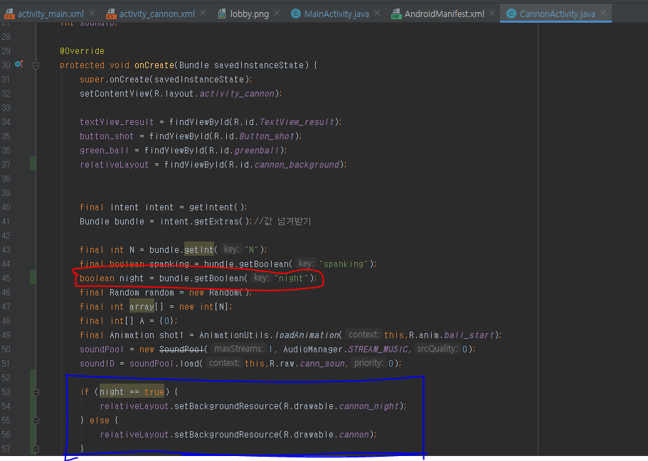This screenshot has width=648, height=461.
Task: Click the Korean comment on line 41
Action: pyautogui.click(x=282, y=221)
